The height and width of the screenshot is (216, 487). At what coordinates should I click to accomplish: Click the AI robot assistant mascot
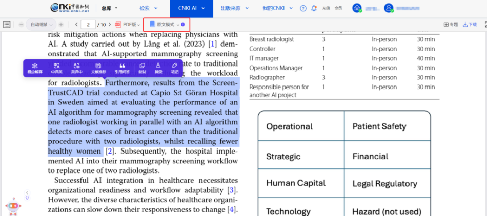13,206
